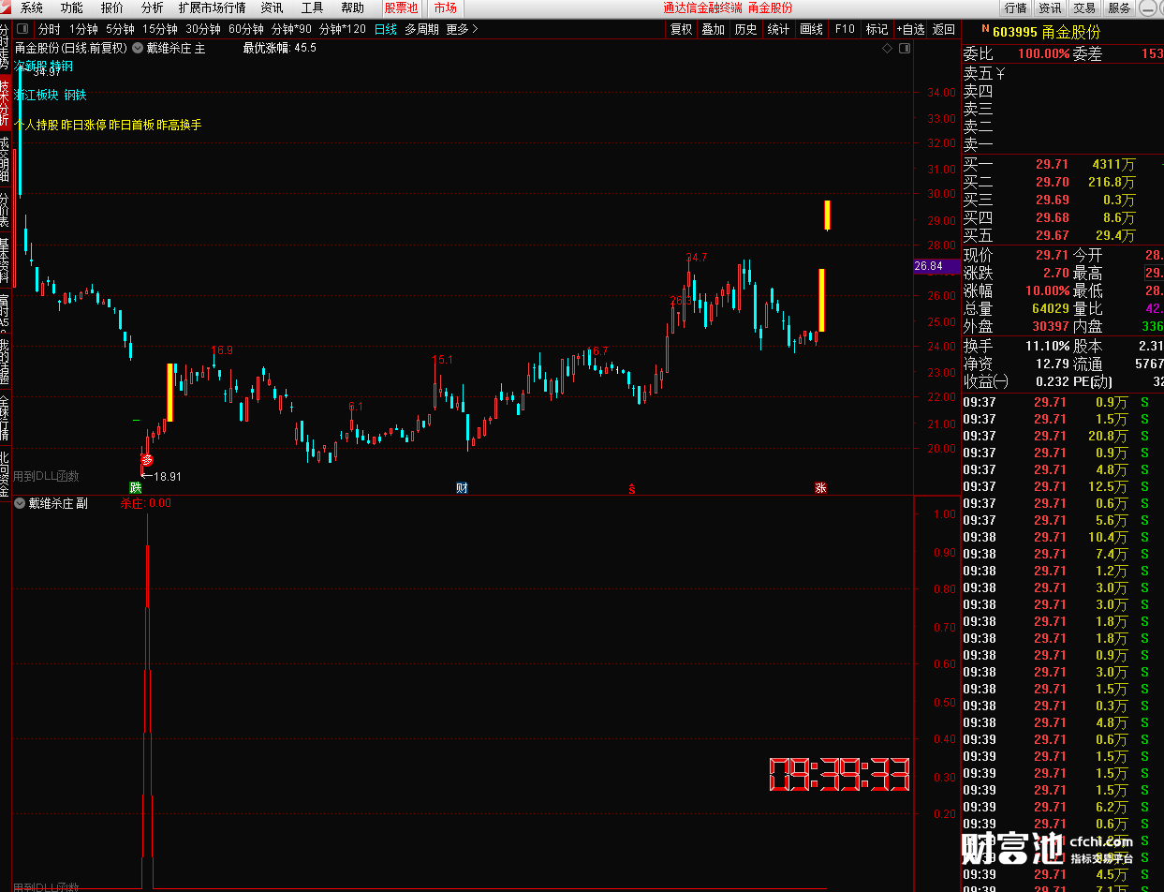Click the 复权 toolbar button
Screen dimensions: 1164x892
pos(682,29)
